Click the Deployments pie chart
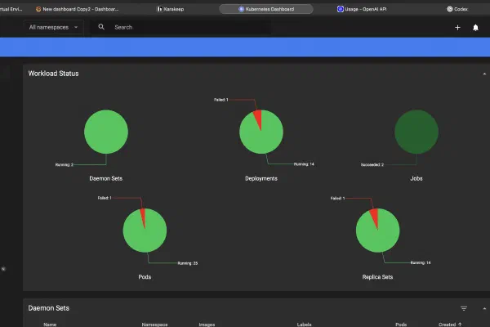This screenshot has width=490, height=327. click(x=261, y=132)
